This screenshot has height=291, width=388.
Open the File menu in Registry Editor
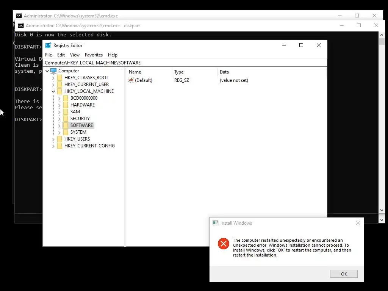click(x=48, y=55)
